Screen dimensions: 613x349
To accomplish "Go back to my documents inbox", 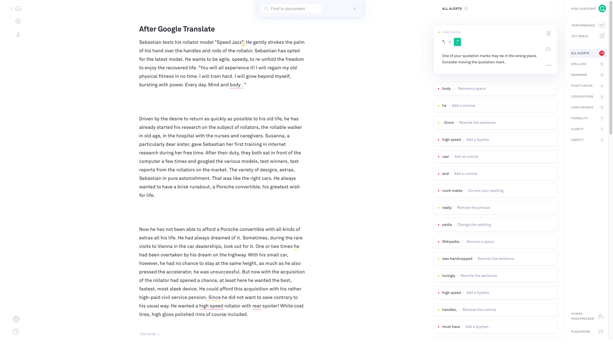I will point(16,9).
